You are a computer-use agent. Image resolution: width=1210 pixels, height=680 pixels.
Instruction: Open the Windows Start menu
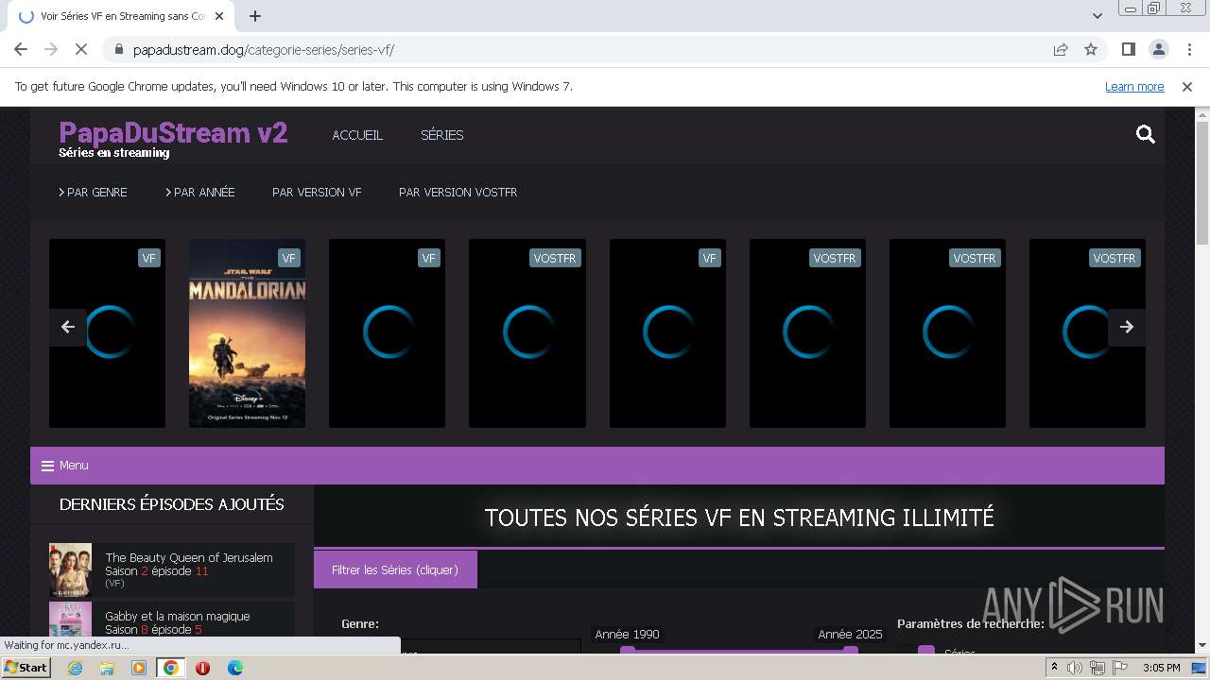[x=26, y=668]
